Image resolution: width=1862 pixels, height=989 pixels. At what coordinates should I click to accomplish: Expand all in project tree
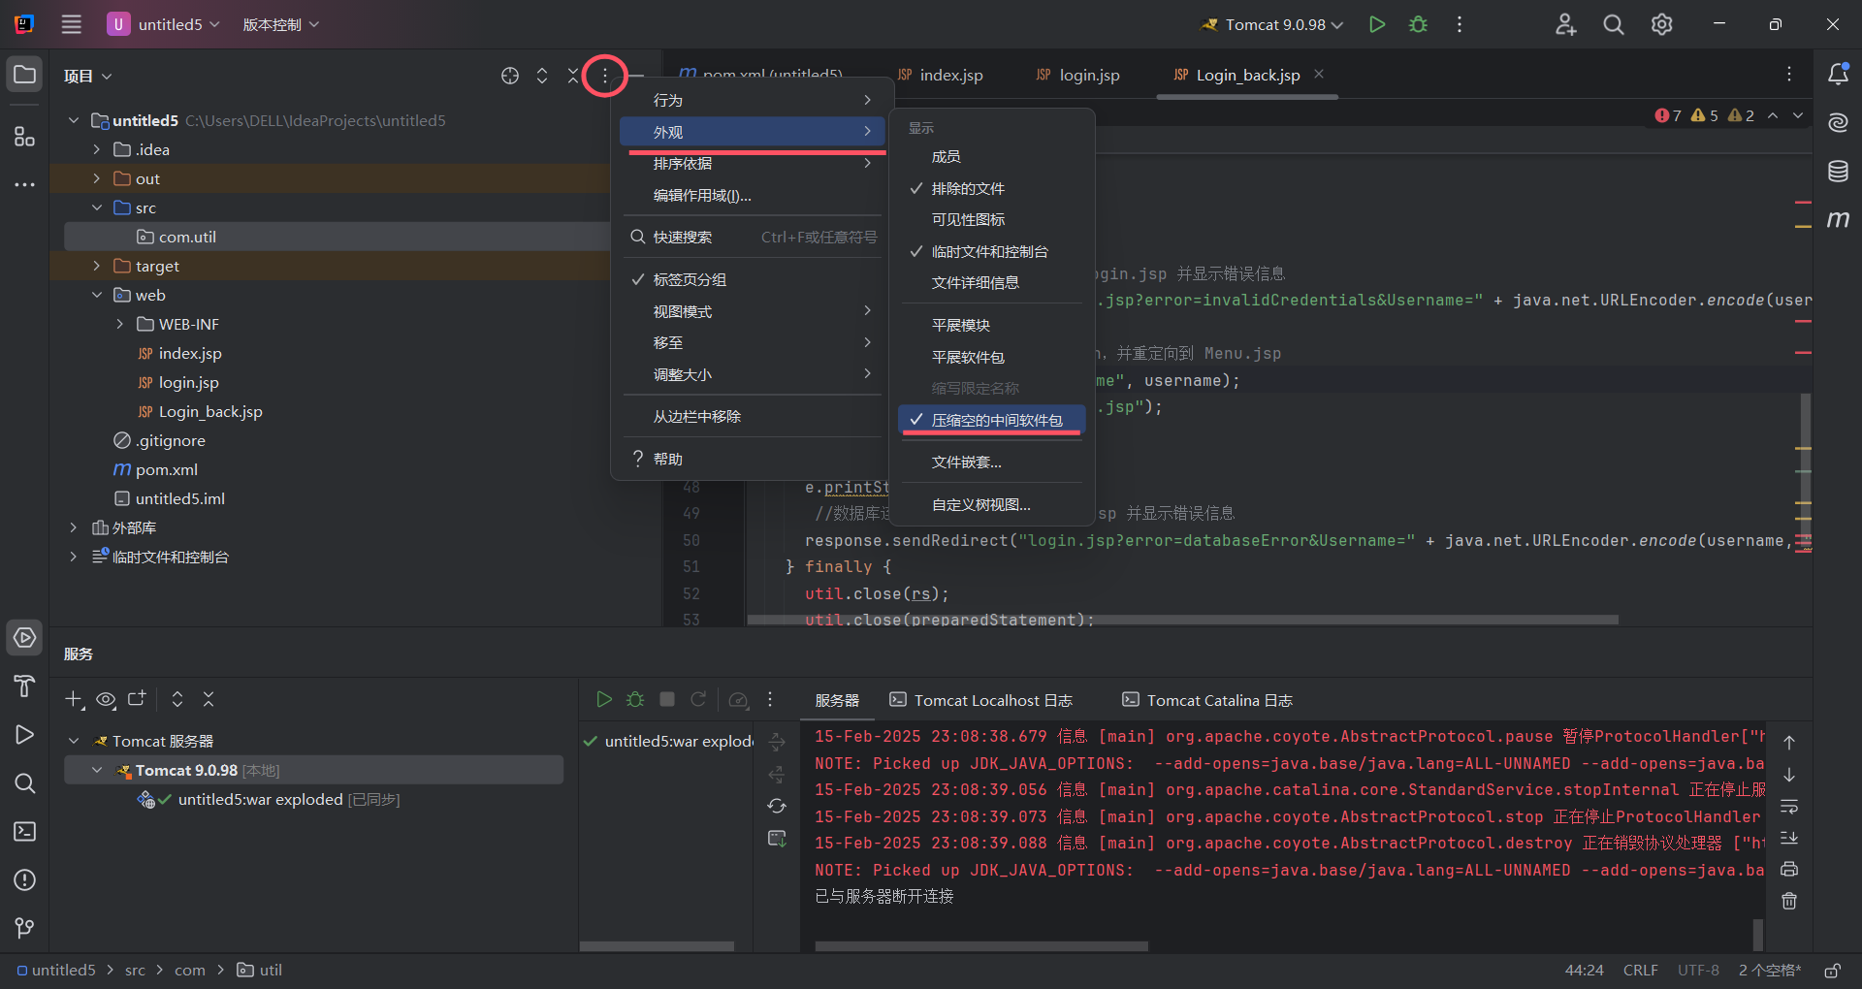coord(542,76)
